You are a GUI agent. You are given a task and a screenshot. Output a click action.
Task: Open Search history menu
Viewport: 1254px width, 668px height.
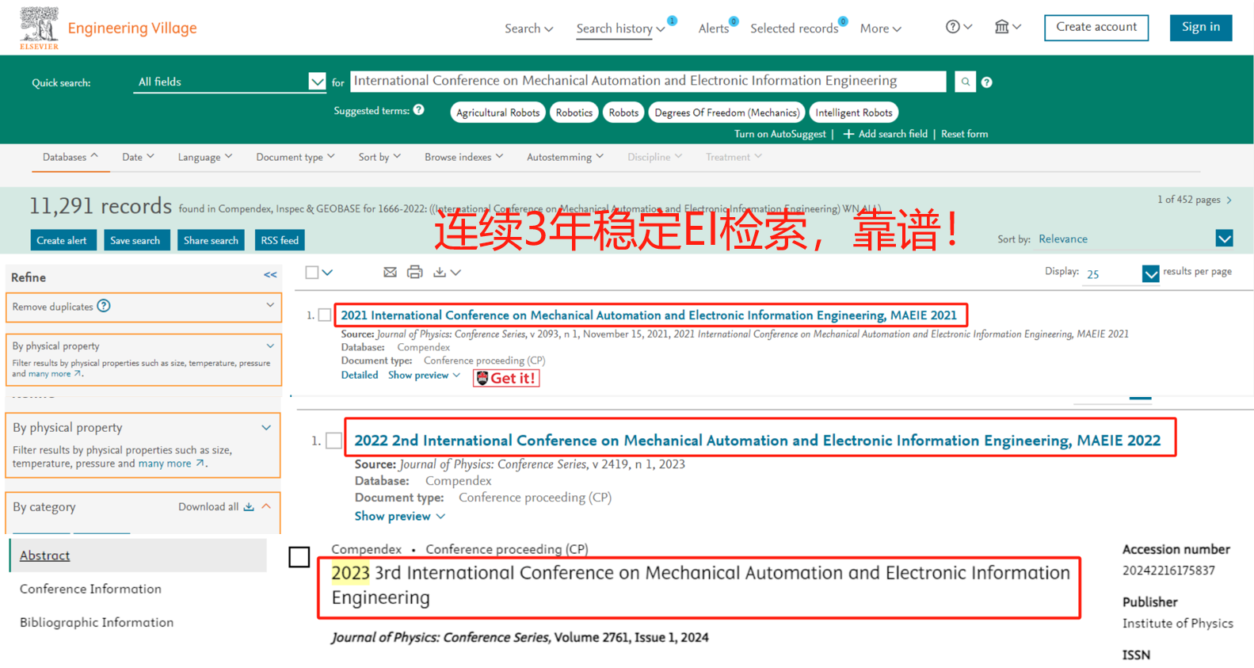pyautogui.click(x=621, y=29)
